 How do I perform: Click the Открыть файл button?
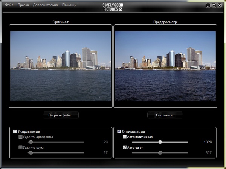pos(61,115)
